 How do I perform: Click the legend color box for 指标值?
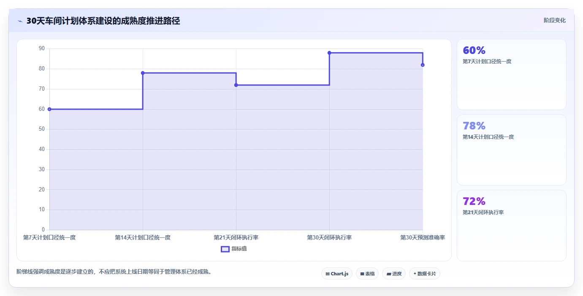[x=225, y=249]
